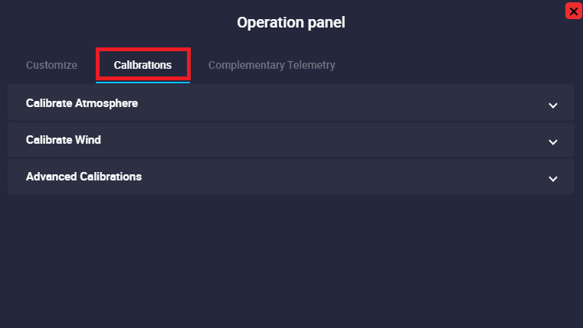Expand the Calibrate Atmosphere section row
The width and height of the screenshot is (583, 328).
coord(291,103)
